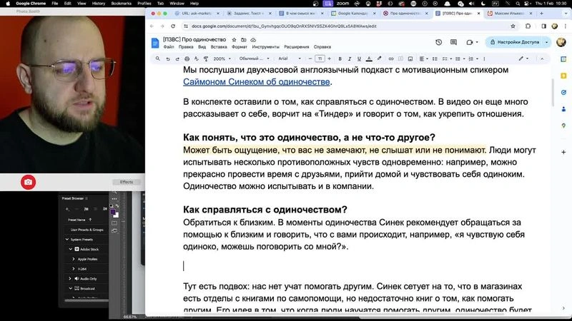The height and width of the screenshot is (321, 572).
Task: Open Effects in Photo Booth
Action: click(127, 182)
